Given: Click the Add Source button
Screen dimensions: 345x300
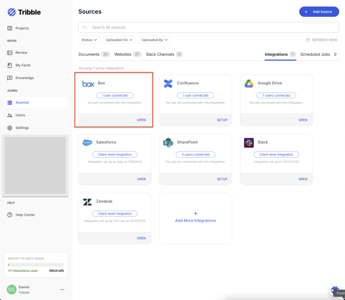Looking at the screenshot, I should 319,12.
